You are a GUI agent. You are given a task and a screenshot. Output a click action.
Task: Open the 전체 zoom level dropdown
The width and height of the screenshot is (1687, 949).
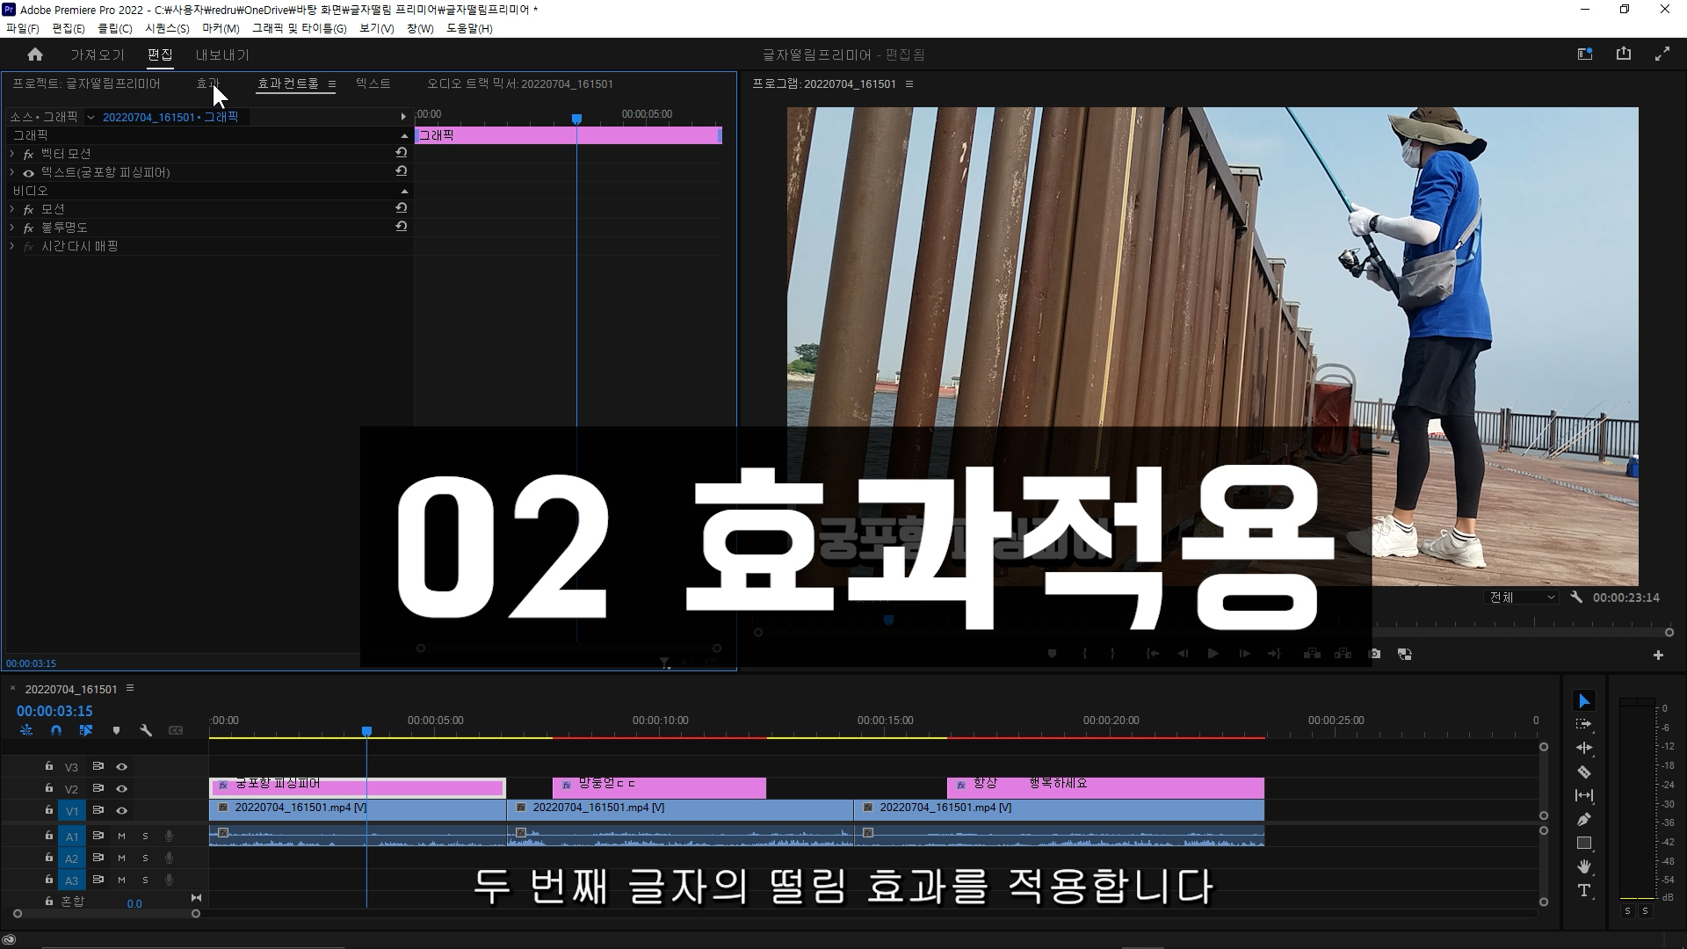[1521, 598]
